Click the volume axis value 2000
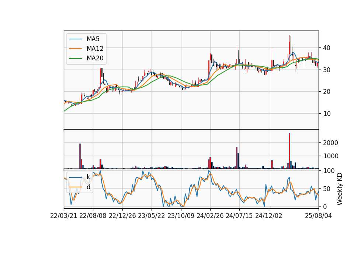 tap(331, 143)
